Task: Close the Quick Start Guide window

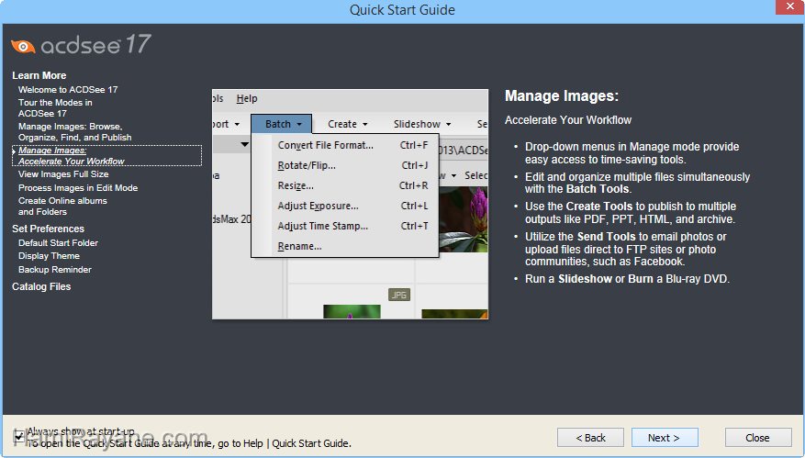Action: [x=790, y=6]
